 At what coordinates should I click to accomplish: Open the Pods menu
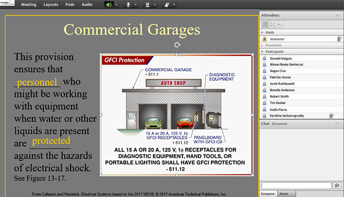[x=70, y=4]
